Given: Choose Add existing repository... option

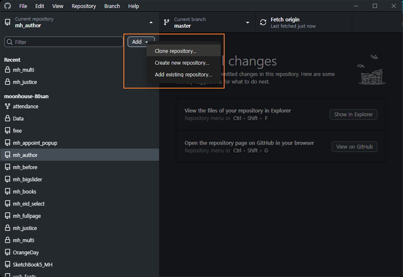Looking at the screenshot, I should pos(183,75).
